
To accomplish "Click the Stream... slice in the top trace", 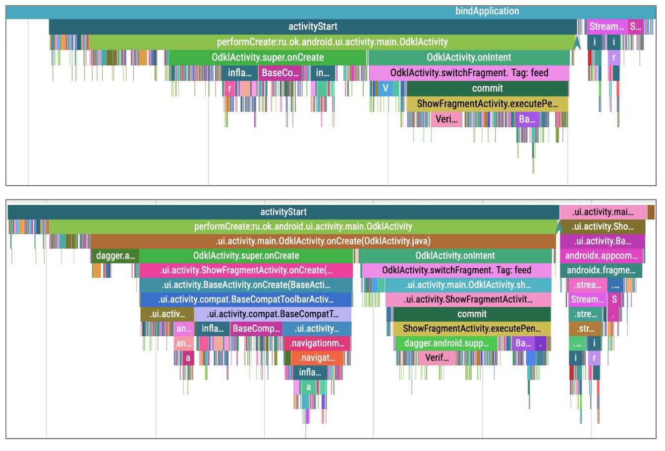I will [607, 27].
